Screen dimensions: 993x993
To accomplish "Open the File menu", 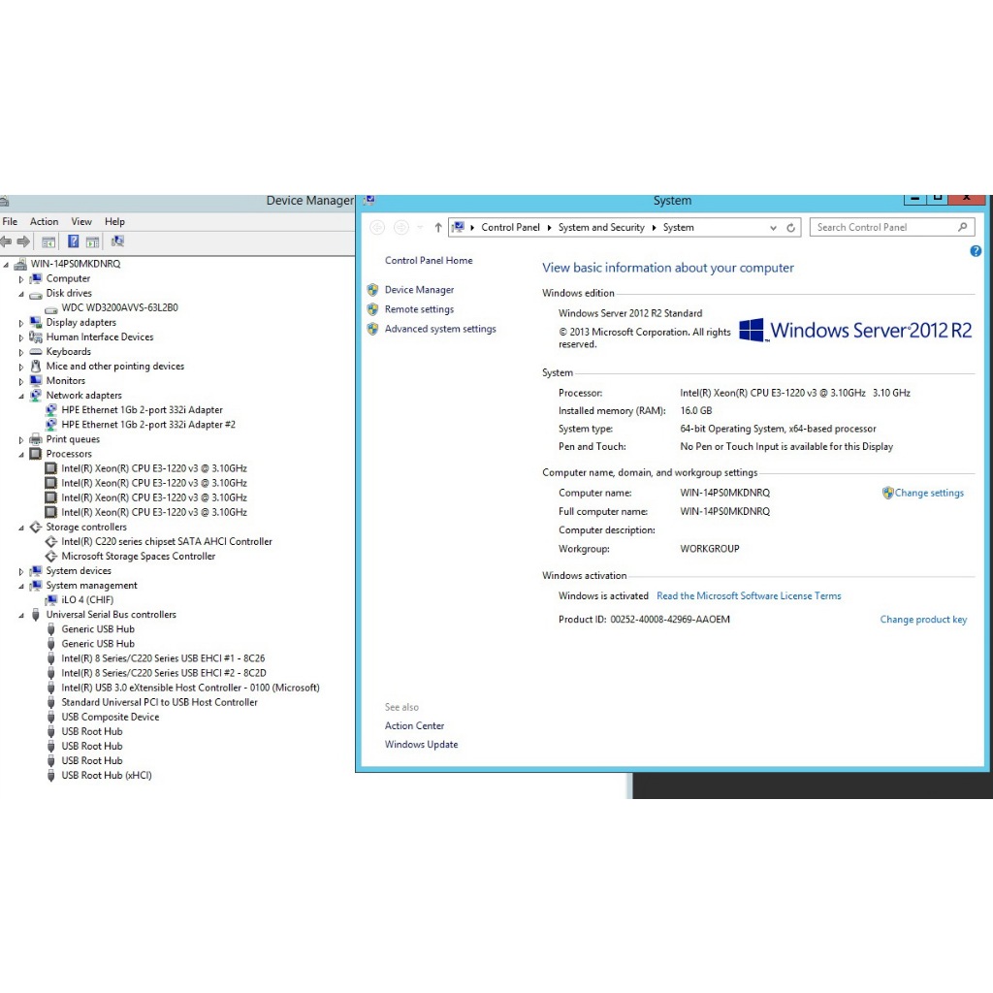I will [x=10, y=222].
